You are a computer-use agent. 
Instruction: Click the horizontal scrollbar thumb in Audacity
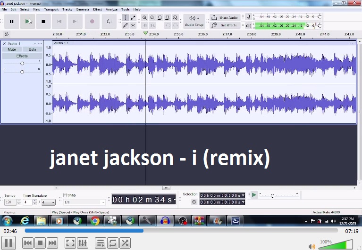tap(166, 188)
